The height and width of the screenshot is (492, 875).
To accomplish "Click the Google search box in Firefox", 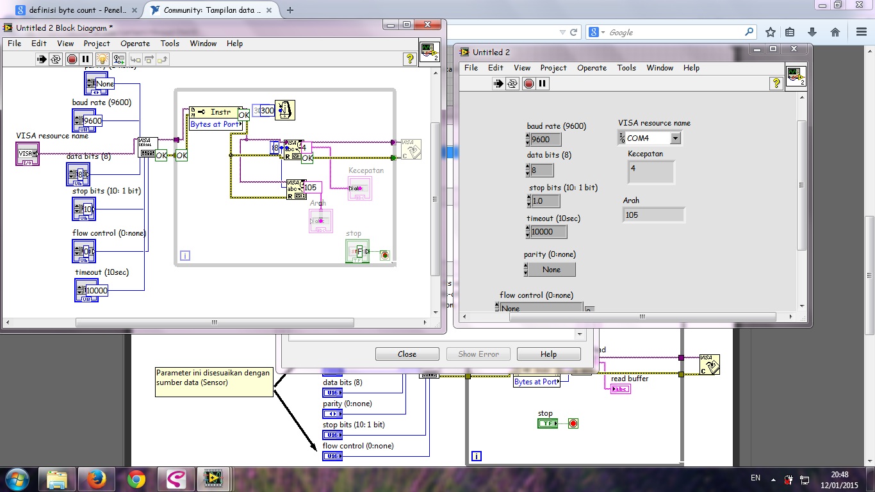I will (673, 32).
